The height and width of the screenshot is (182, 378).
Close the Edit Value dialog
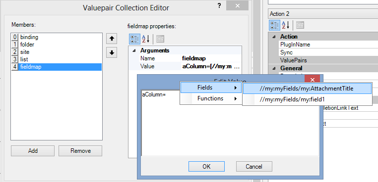(313, 80)
